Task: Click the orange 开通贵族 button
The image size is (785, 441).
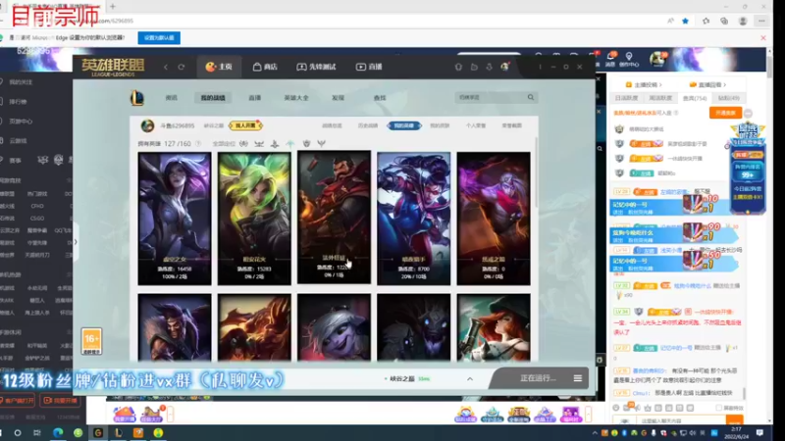Action: pyautogui.click(x=725, y=113)
